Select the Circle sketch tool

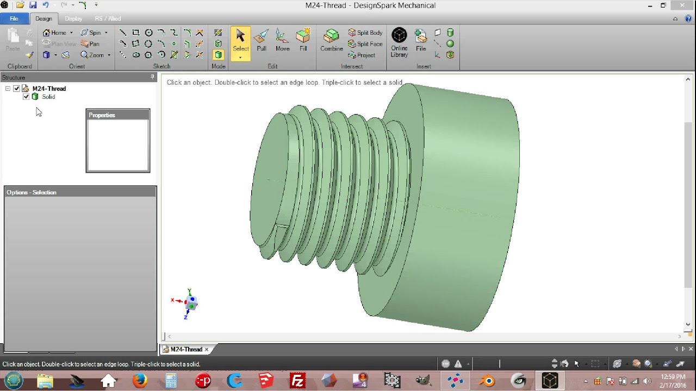pyautogui.click(x=148, y=33)
